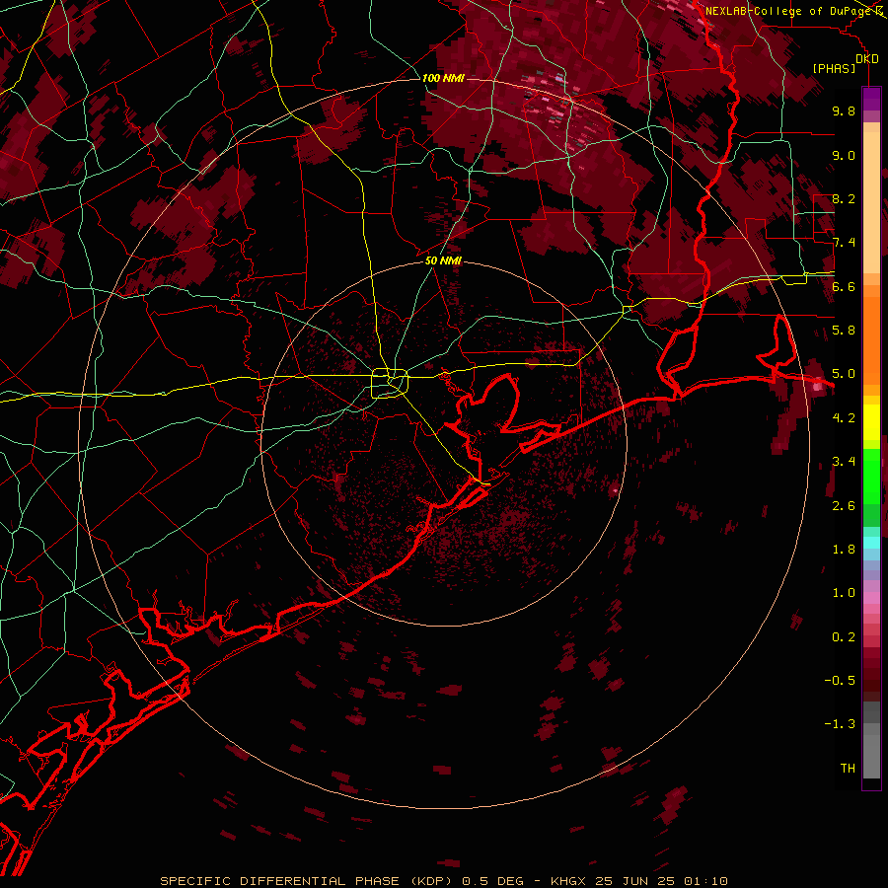Image resolution: width=888 pixels, height=888 pixels.
Task: Pick the green segment of the color bar
Action: [871, 475]
